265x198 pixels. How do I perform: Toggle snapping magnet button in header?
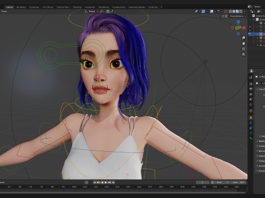tap(108, 12)
